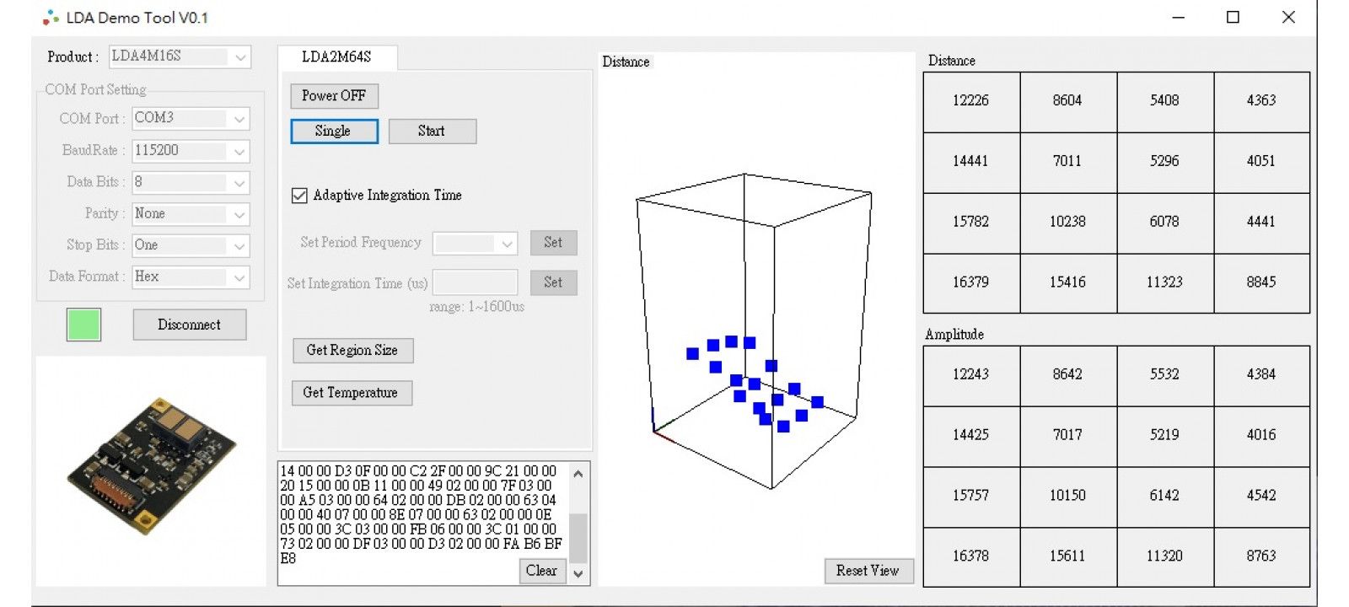Open the BaudRate dropdown list
The height and width of the screenshot is (607, 1349).
239,151
